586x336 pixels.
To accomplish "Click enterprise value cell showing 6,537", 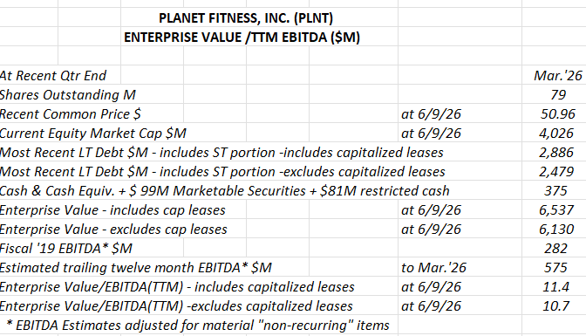I will pos(556,210).
